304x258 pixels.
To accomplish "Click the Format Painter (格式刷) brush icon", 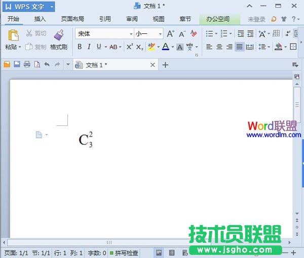I will pyautogui.click(x=59, y=35).
